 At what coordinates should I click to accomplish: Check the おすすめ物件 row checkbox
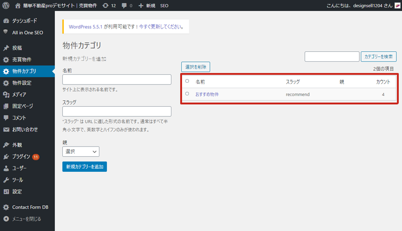click(x=187, y=94)
